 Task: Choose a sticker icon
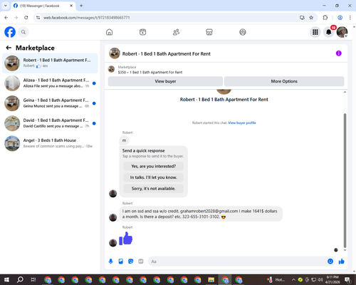click(131, 261)
